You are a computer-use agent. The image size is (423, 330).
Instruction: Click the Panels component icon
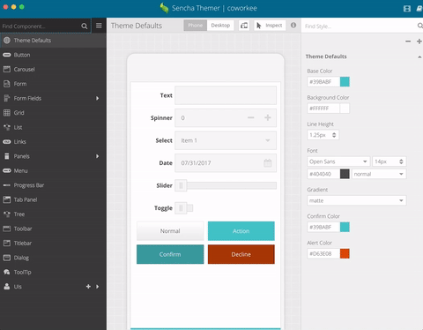coord(7,156)
